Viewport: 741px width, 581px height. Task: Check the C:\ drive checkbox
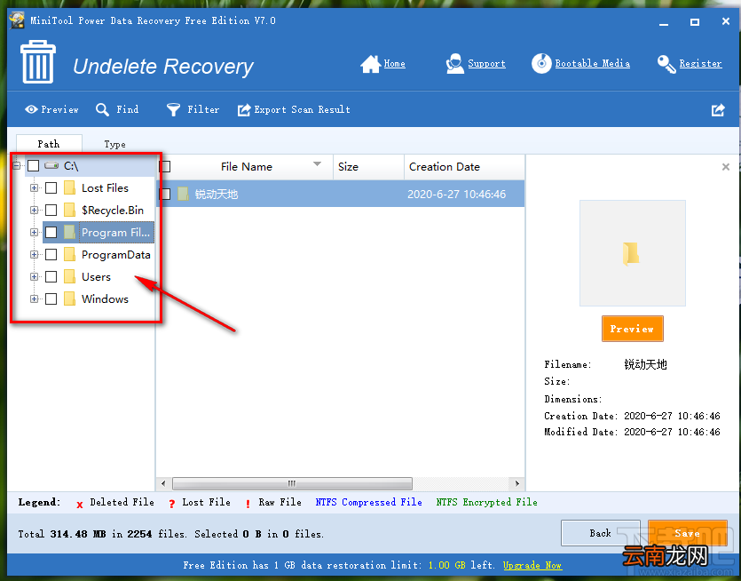33,165
